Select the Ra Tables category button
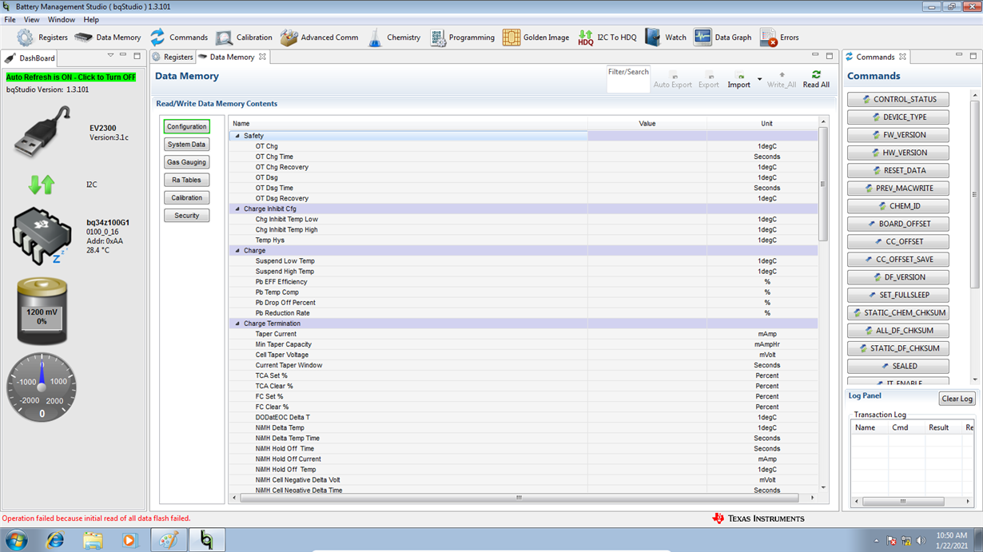 coord(187,180)
